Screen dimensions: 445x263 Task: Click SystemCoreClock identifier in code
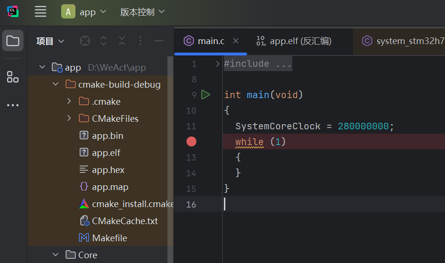[x=278, y=126]
